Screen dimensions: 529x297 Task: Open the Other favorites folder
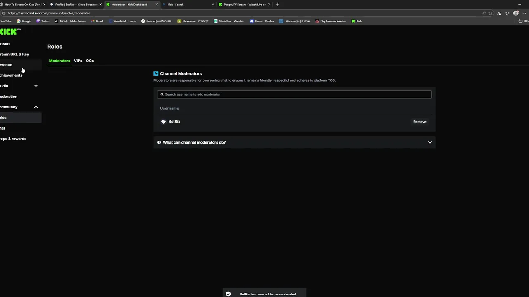click(x=524, y=21)
